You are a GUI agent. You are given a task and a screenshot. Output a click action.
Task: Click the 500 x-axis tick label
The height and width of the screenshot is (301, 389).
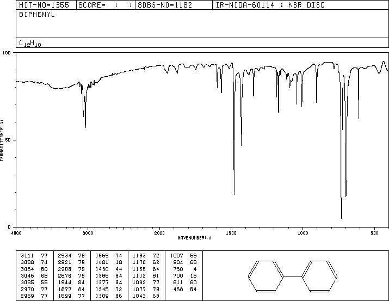pyautogui.click(x=374, y=233)
